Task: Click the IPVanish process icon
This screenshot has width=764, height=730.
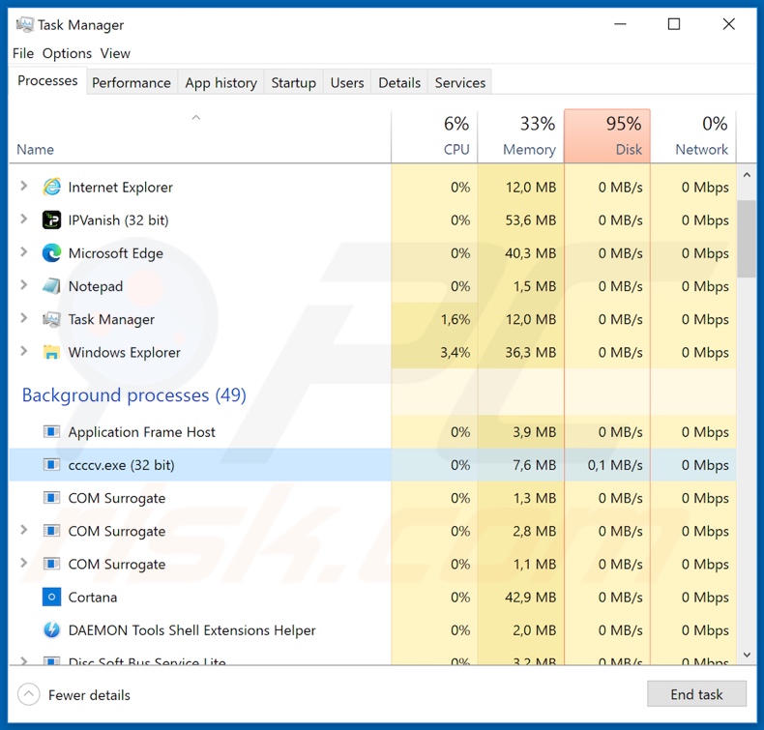Action: pyautogui.click(x=51, y=220)
